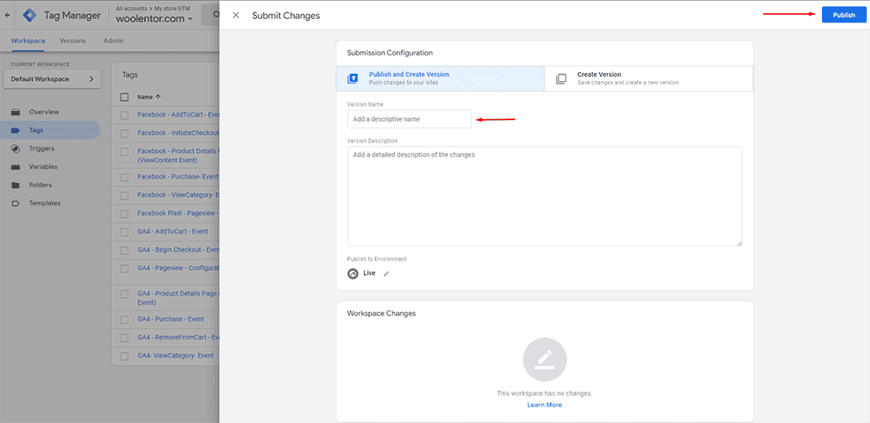Click the Create Version copy icon

[x=561, y=79]
